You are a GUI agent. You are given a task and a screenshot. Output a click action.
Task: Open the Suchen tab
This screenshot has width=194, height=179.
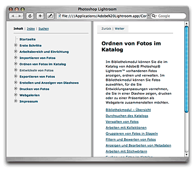[44, 29]
